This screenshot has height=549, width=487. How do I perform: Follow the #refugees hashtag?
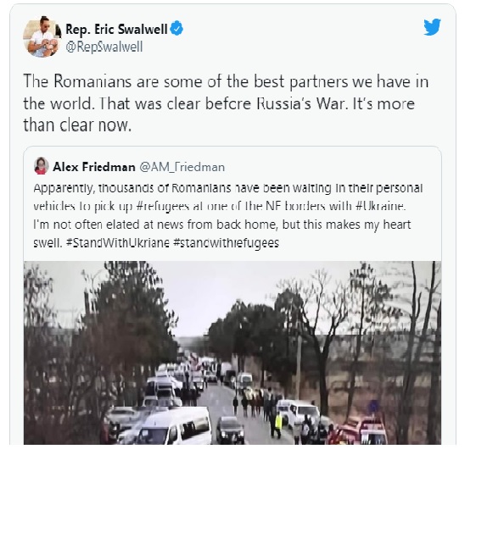point(162,207)
